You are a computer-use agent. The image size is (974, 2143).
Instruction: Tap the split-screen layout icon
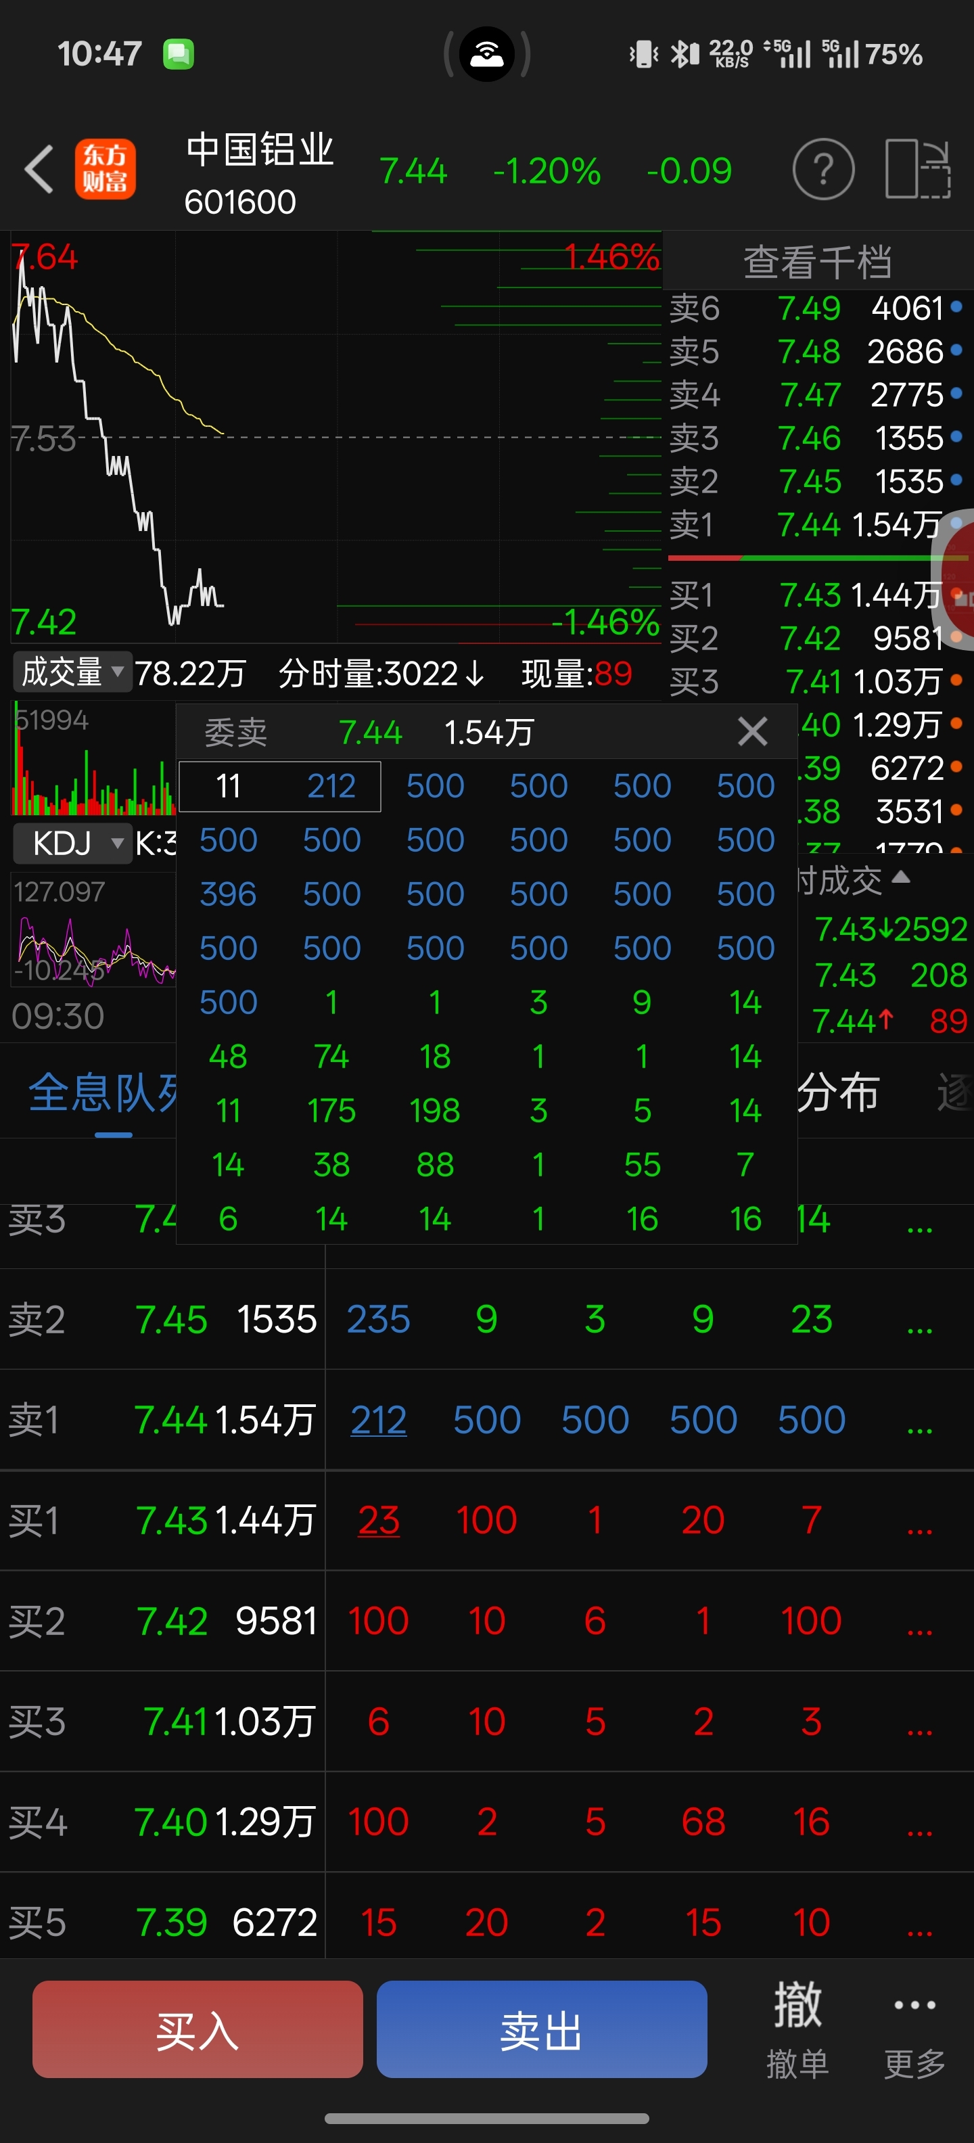pos(917,169)
